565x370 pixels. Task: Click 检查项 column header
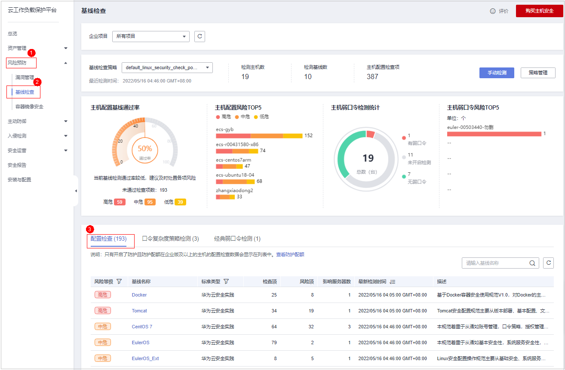point(270,281)
